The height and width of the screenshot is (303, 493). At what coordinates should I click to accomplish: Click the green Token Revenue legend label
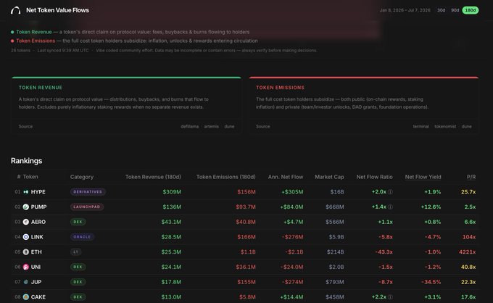(x=33, y=32)
